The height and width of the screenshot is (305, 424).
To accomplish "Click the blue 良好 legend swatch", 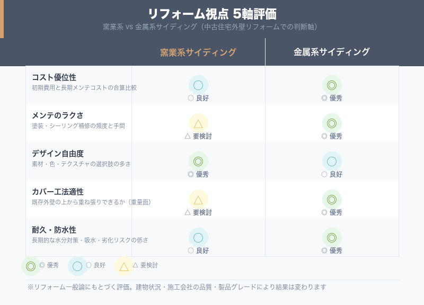I will coord(77,266).
